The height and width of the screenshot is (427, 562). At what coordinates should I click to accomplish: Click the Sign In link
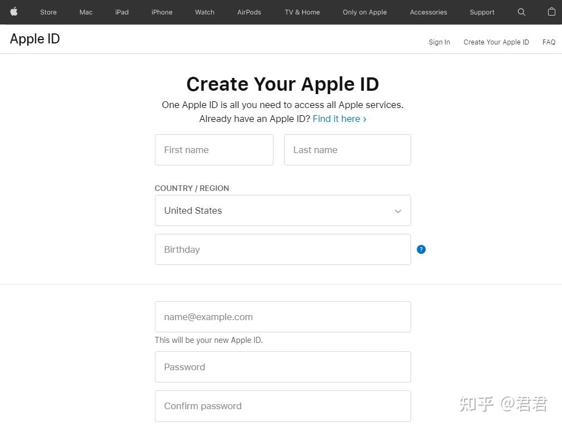[x=439, y=42]
